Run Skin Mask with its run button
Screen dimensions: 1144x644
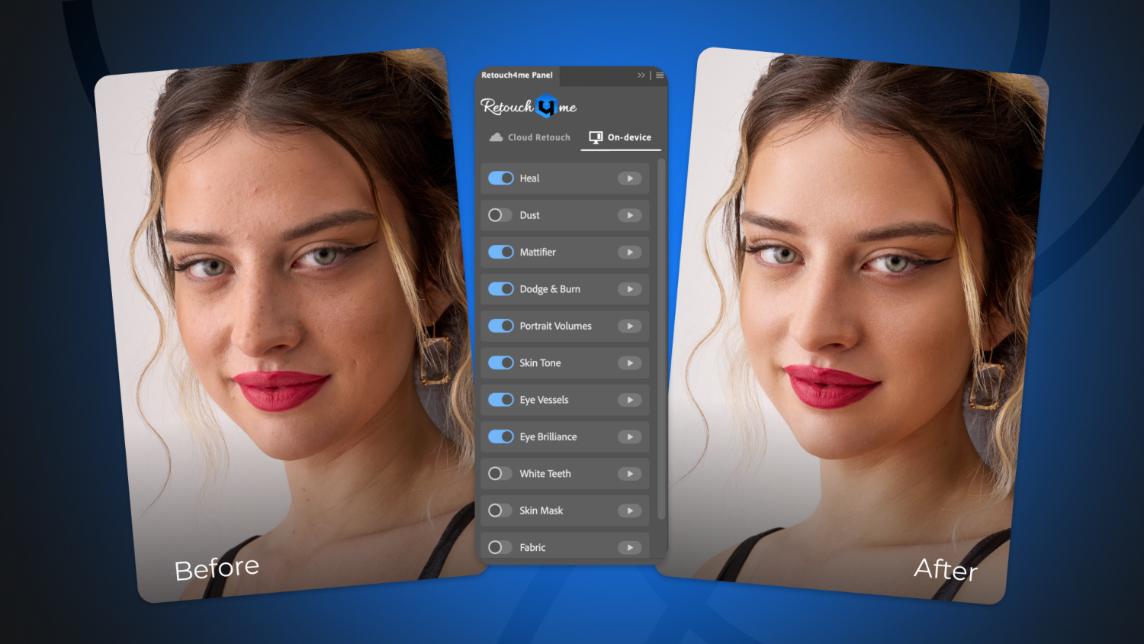(629, 510)
